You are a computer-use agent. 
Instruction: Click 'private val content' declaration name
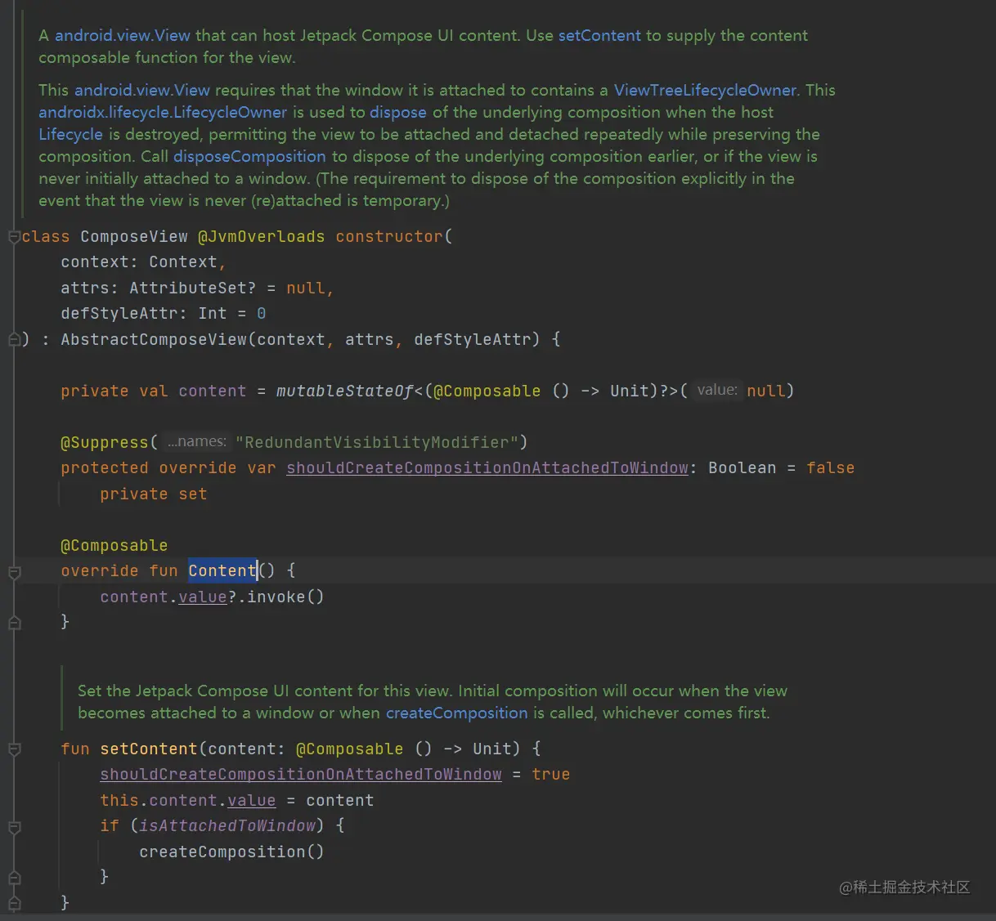click(213, 391)
